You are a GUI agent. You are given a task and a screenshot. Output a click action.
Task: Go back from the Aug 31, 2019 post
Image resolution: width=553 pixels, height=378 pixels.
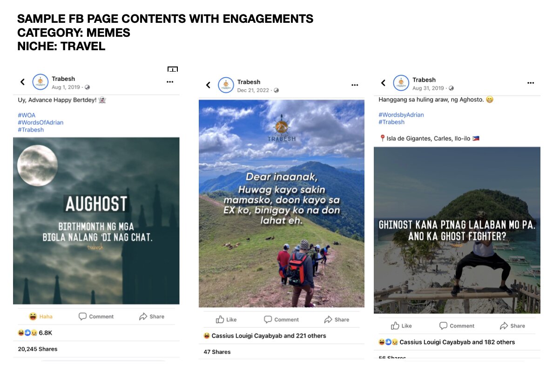point(384,83)
